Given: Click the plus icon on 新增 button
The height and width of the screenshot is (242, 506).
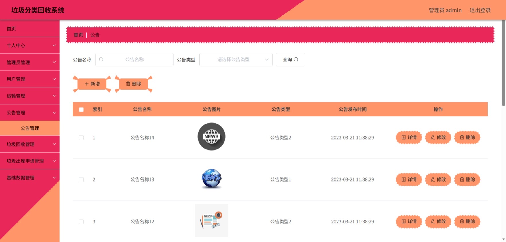Looking at the screenshot, I should point(86,84).
